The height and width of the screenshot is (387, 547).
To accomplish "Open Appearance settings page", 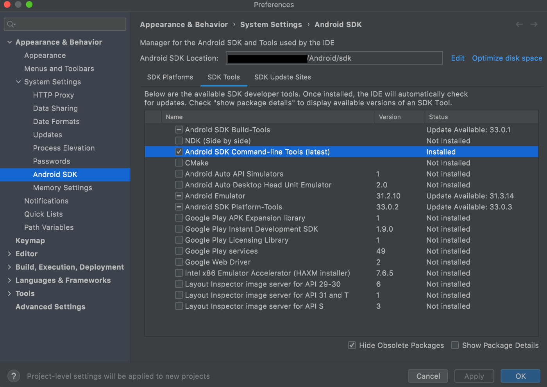I will (45, 56).
